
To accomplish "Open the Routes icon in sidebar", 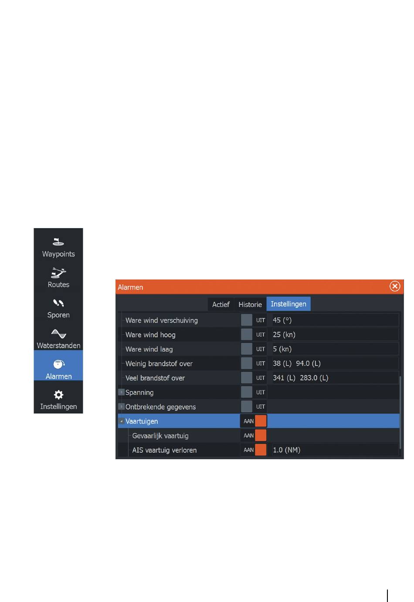I will click(58, 273).
